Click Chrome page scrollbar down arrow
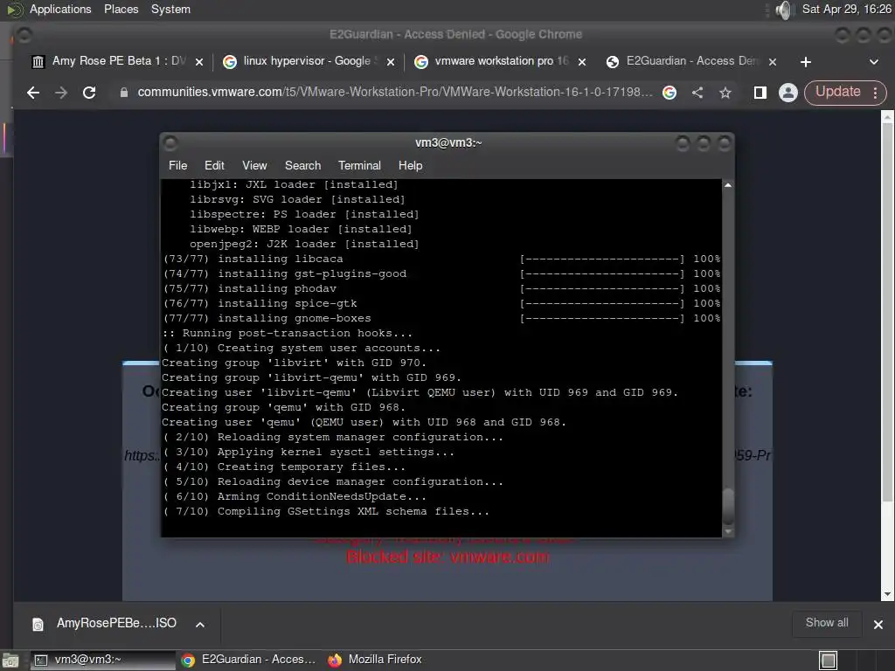This screenshot has height=671, width=895. 887,594
